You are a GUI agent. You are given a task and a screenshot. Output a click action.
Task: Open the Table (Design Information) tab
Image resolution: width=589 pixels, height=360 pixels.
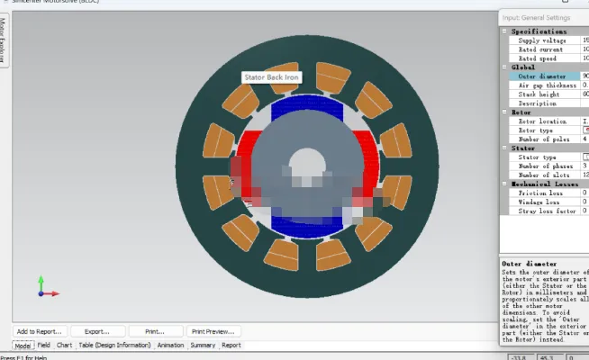tap(114, 345)
